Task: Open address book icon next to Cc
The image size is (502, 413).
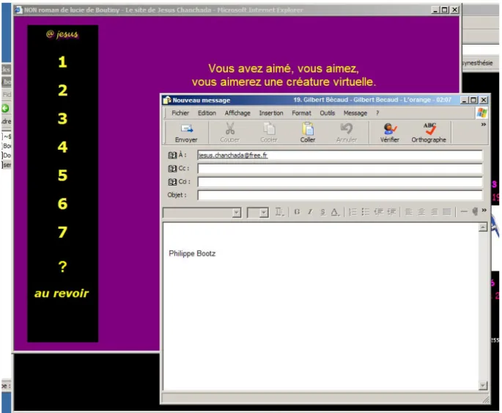Action: click(x=172, y=169)
